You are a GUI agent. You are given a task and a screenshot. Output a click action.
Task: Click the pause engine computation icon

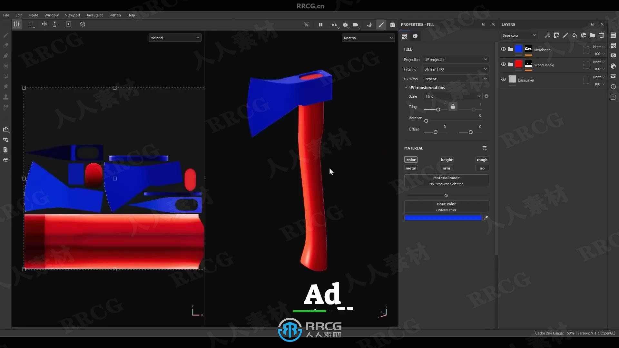point(321,25)
